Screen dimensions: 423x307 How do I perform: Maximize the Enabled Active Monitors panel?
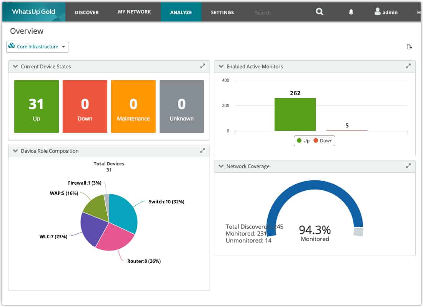tap(408, 66)
